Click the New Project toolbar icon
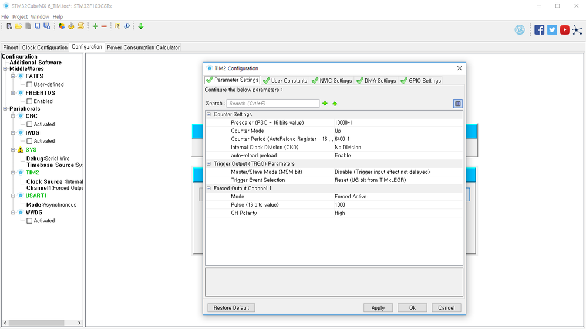This screenshot has height=329, width=586. point(9,26)
